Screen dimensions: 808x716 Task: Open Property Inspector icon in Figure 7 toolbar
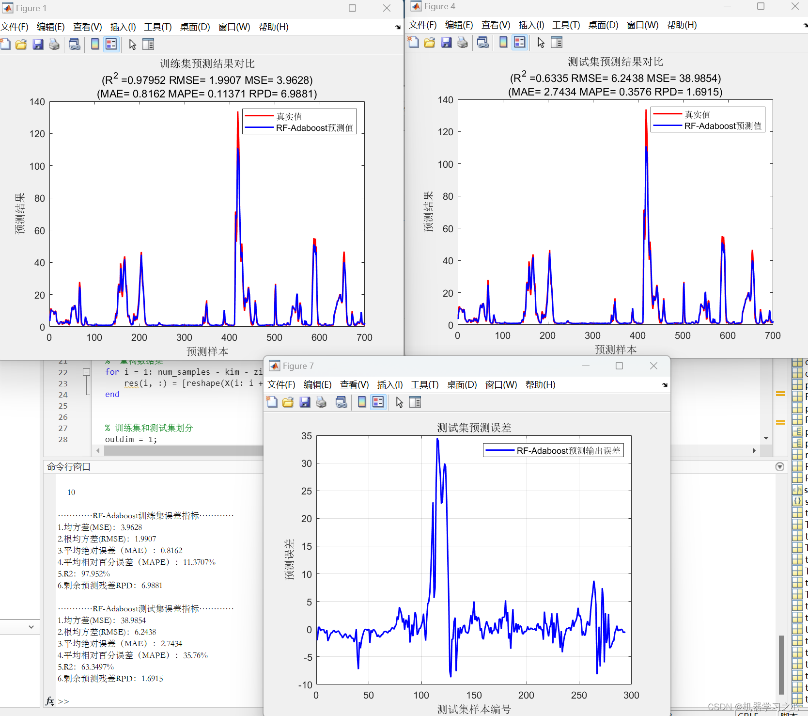coord(415,402)
